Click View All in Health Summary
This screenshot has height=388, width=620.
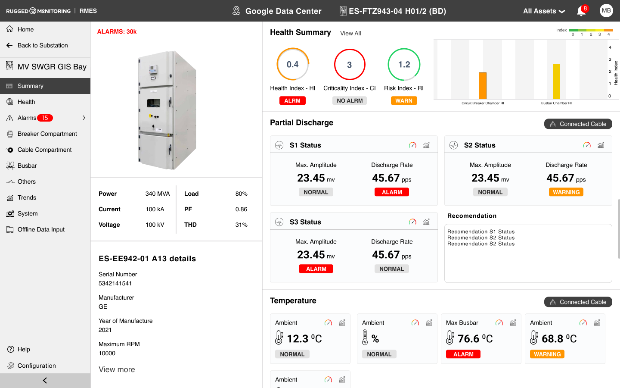pos(350,33)
